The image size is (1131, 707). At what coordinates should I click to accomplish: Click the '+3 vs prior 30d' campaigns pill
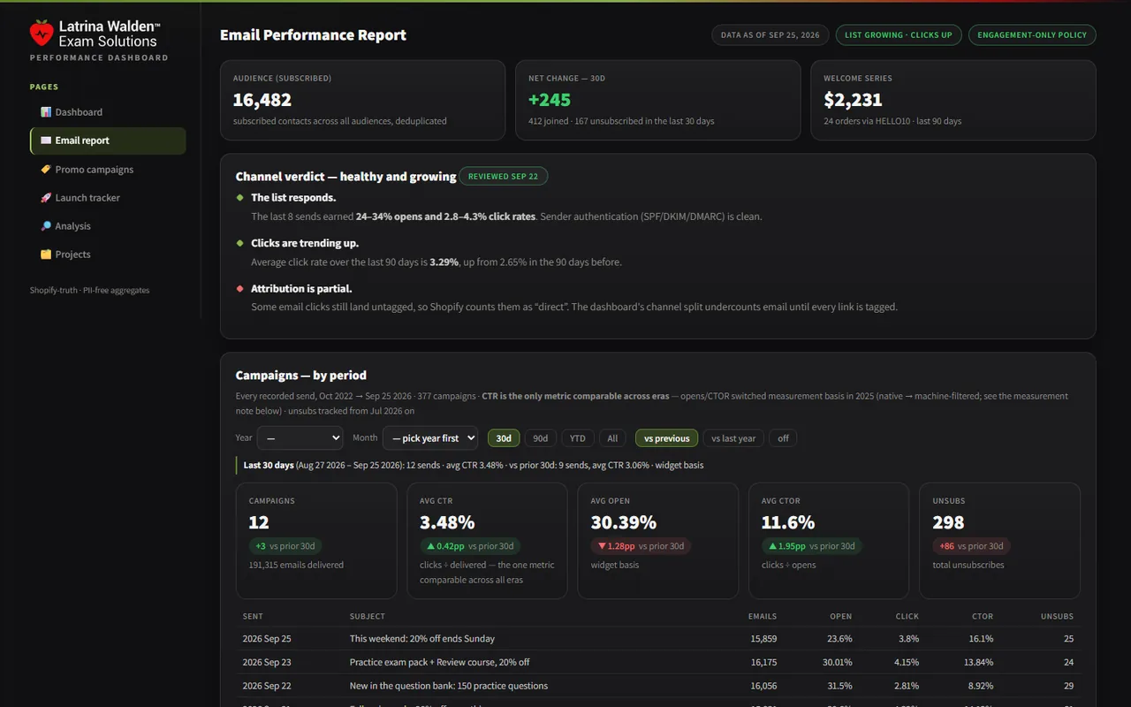pos(285,546)
